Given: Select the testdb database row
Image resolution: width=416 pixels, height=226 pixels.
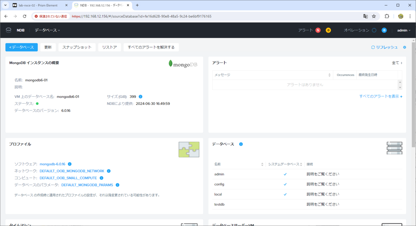Looking at the screenshot, I should [x=307, y=204].
